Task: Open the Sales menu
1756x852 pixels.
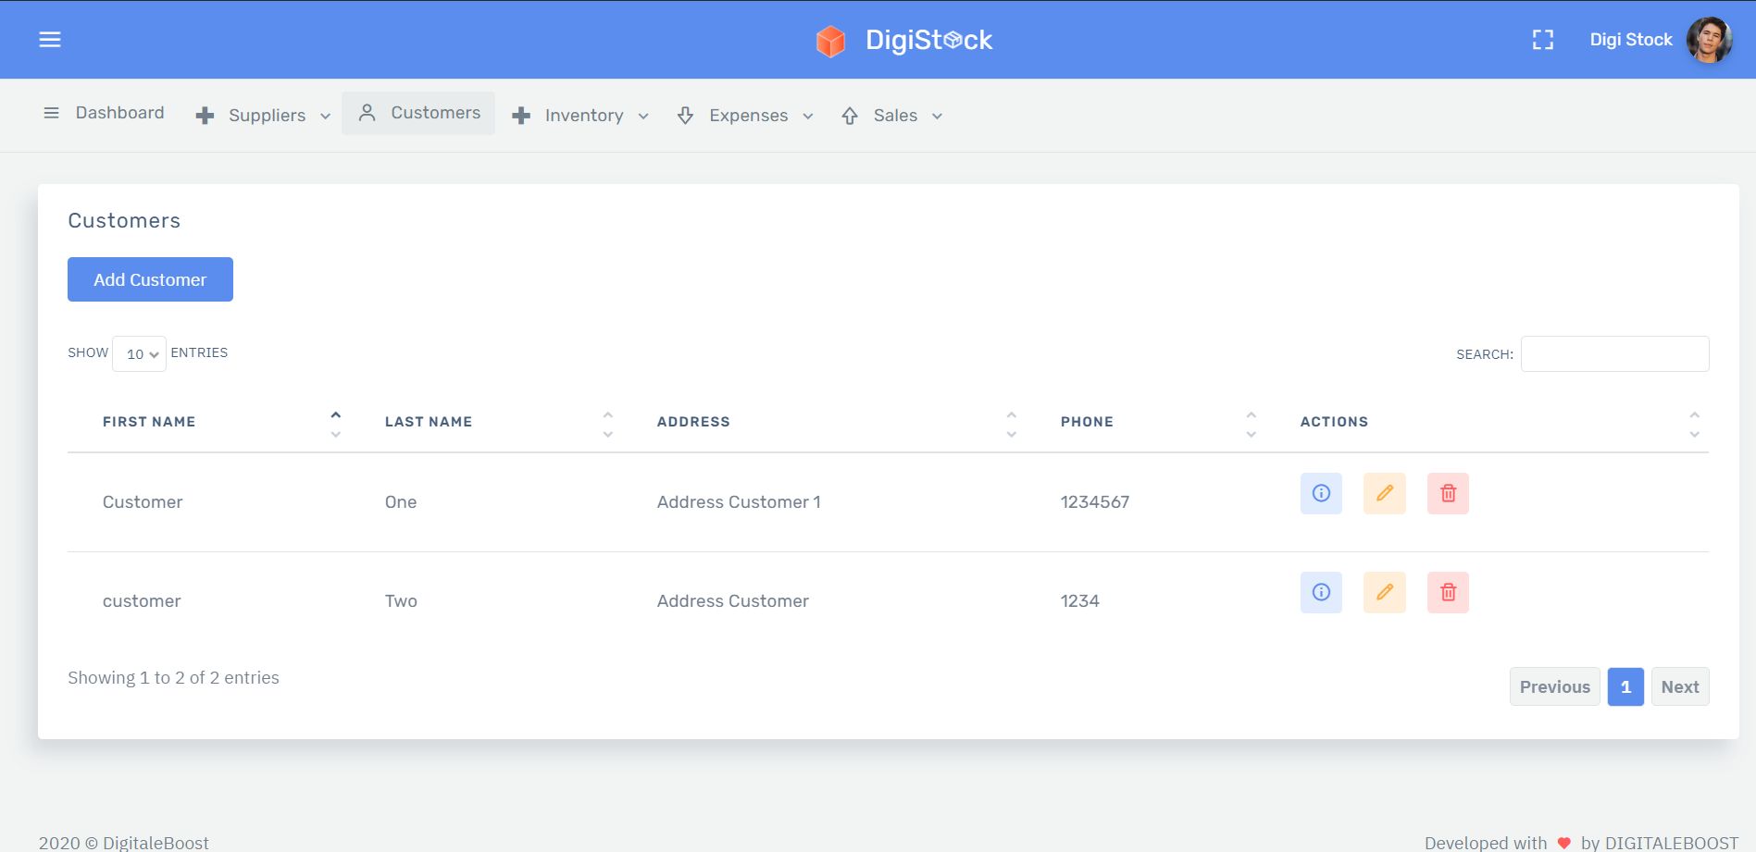Action: coord(893,116)
